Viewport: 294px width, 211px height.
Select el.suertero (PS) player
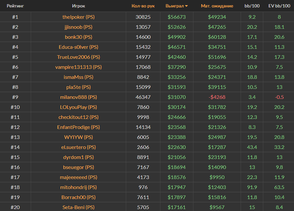[79, 147]
